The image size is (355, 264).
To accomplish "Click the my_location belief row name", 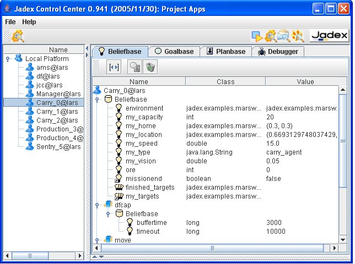I will [143, 135].
